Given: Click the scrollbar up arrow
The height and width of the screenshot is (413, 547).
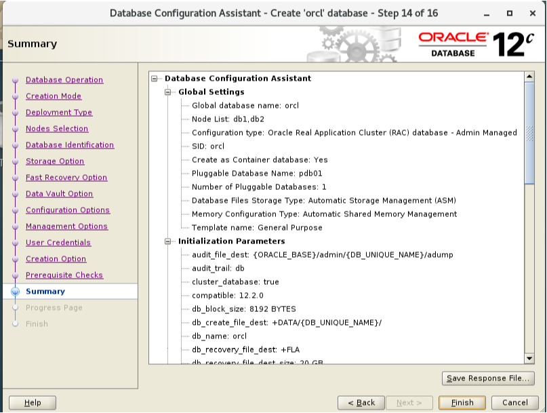Looking at the screenshot, I should (x=529, y=77).
